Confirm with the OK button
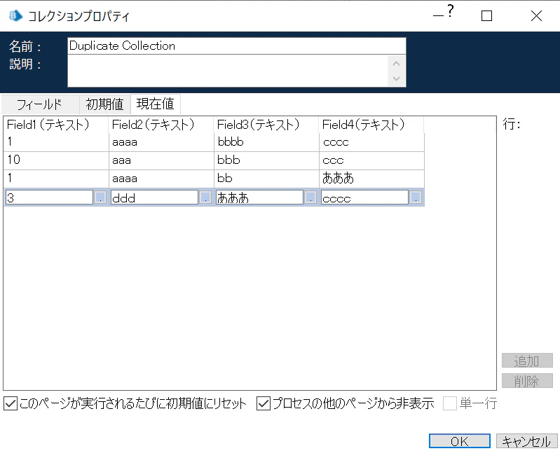 tap(459, 441)
